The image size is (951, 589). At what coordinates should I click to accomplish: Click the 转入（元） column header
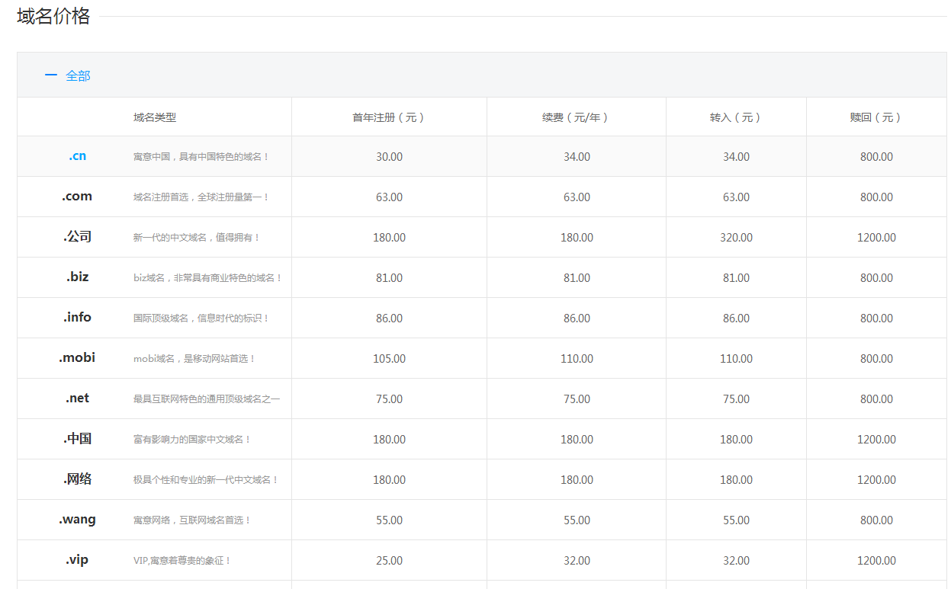pos(736,117)
